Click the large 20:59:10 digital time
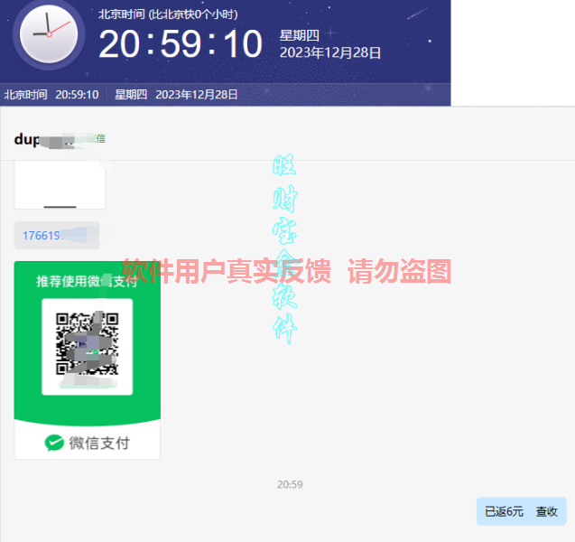This screenshot has height=542, width=575. point(181,43)
